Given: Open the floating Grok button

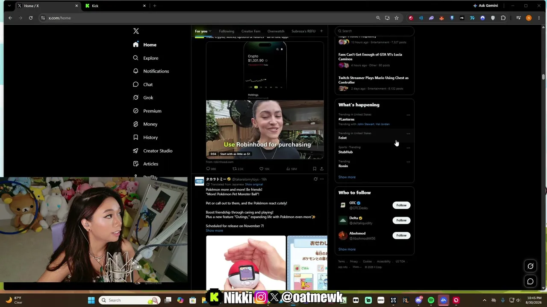Looking at the screenshot, I should [530, 266].
